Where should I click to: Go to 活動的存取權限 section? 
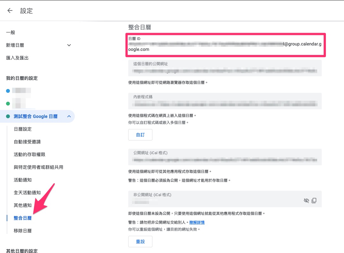(29, 154)
